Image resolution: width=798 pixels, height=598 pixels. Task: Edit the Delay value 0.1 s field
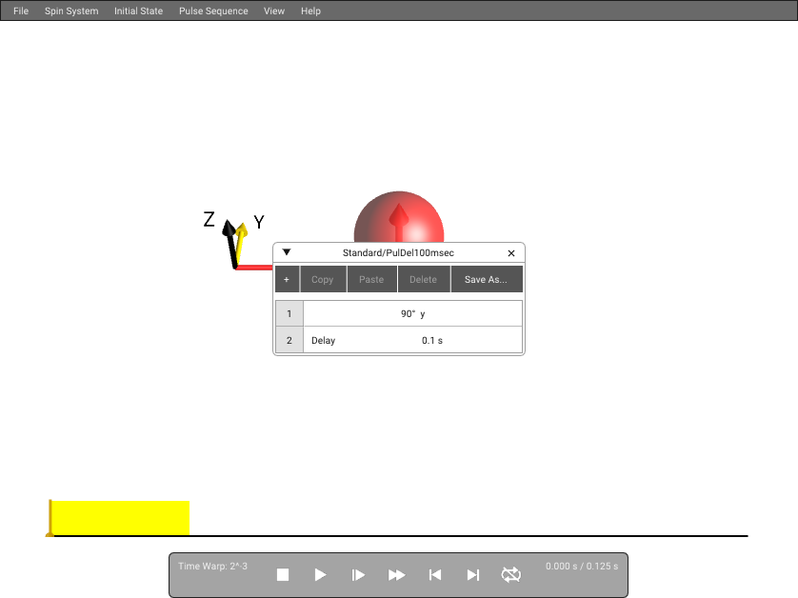(432, 341)
